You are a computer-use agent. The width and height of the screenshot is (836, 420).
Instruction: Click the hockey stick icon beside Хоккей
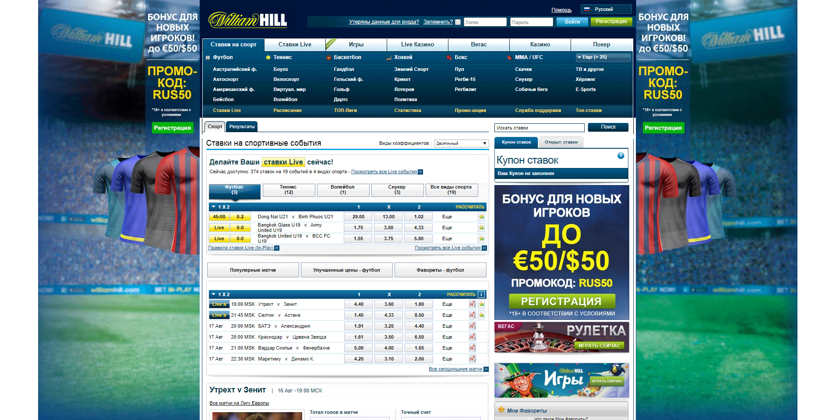click(389, 57)
